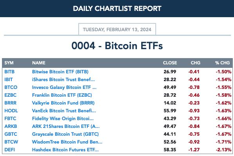This screenshot has width=234, height=156.
Task: Click Franklin Bitcoin ETF (EZBC) name link
Action: tap(62, 95)
